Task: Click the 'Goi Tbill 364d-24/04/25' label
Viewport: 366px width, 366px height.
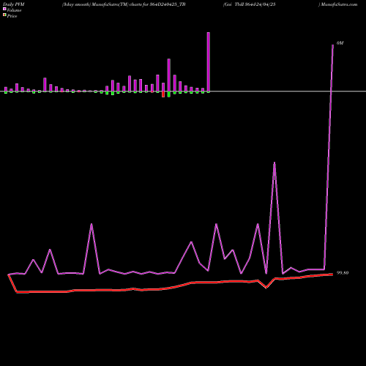Action: 250,4
